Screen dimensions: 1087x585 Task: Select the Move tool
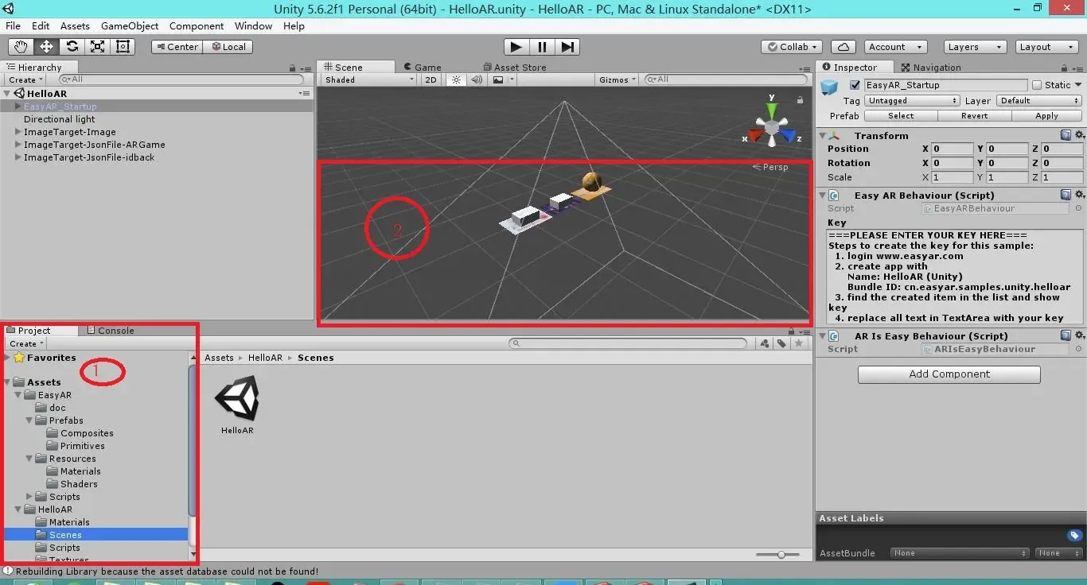click(x=46, y=47)
